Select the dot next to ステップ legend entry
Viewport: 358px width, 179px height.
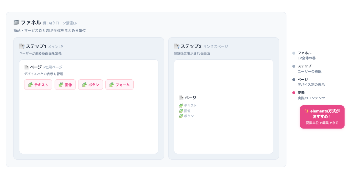pos(294,66)
